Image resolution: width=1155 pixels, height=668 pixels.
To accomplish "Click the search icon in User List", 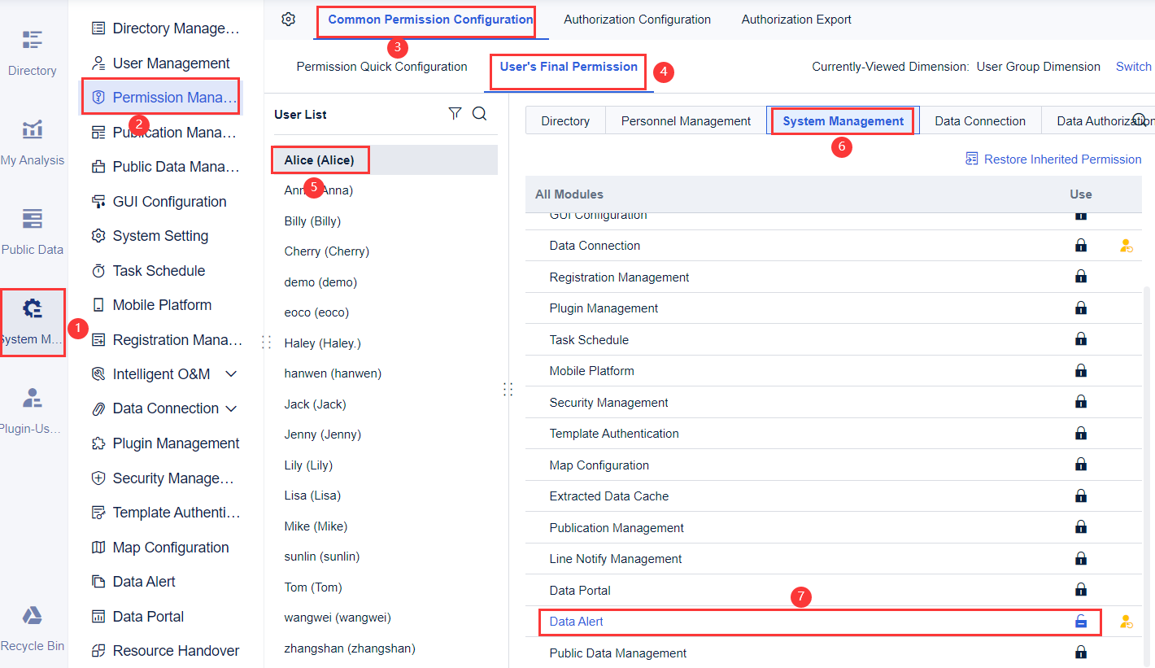I will [479, 114].
